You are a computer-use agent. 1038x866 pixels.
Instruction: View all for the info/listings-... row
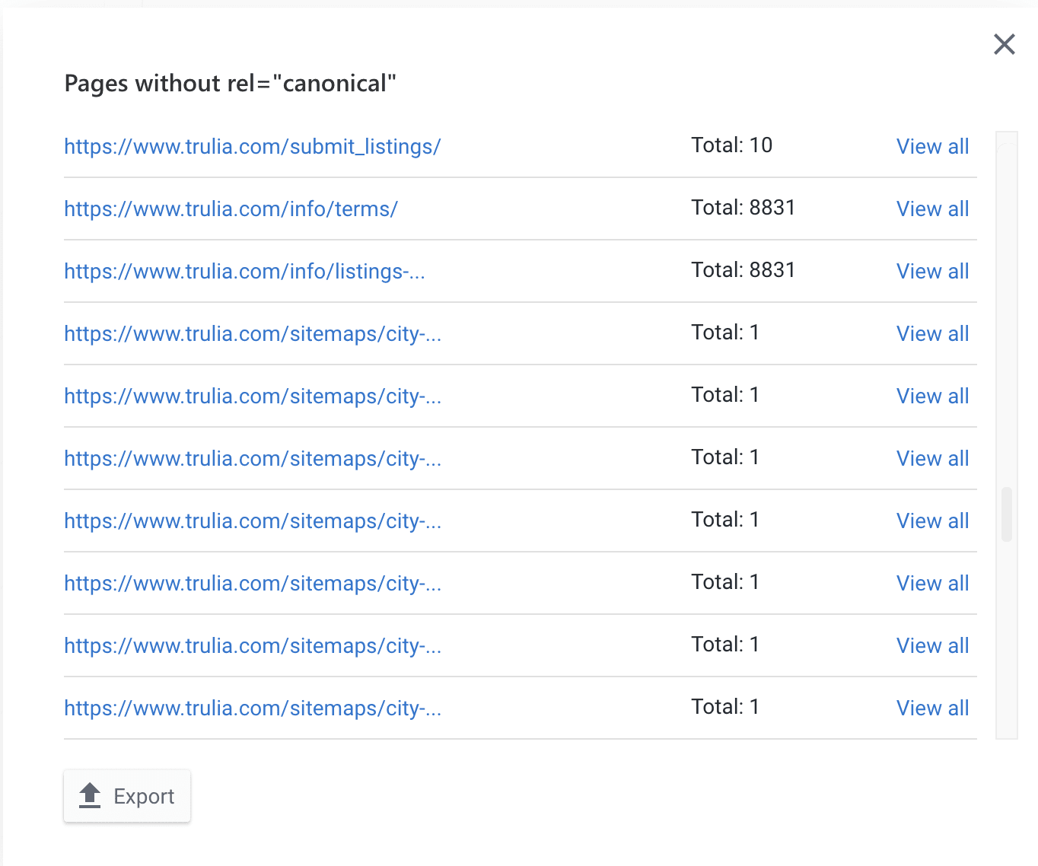point(932,271)
